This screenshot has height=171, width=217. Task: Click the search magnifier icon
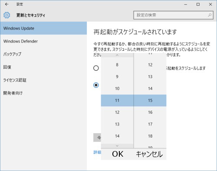pyautogui.click(x=210, y=15)
